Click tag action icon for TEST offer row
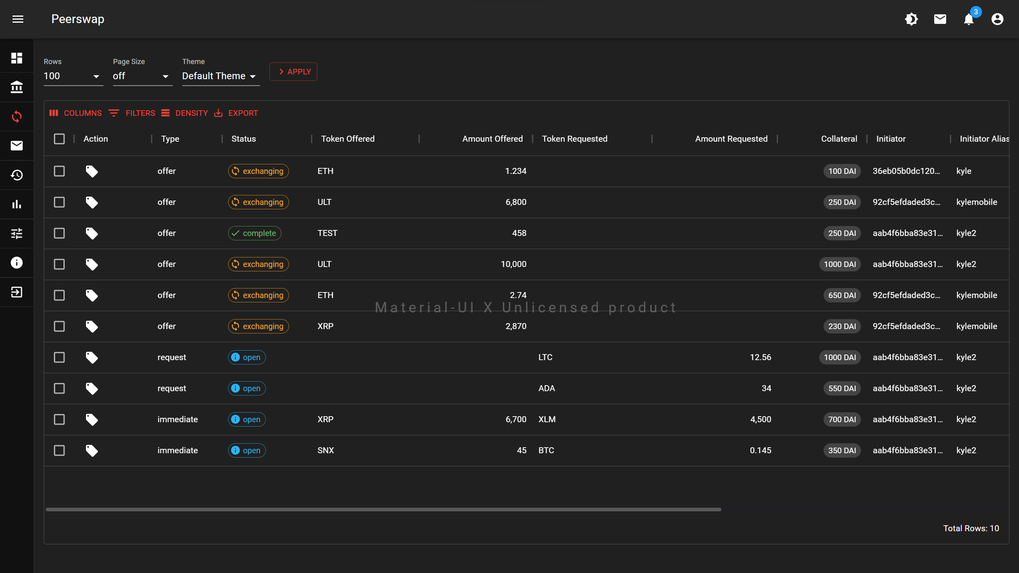Viewport: 1019px width, 573px height. (x=92, y=233)
